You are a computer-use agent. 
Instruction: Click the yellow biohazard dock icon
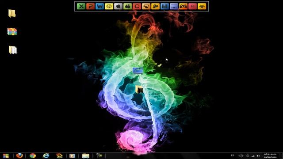[x=202, y=6]
